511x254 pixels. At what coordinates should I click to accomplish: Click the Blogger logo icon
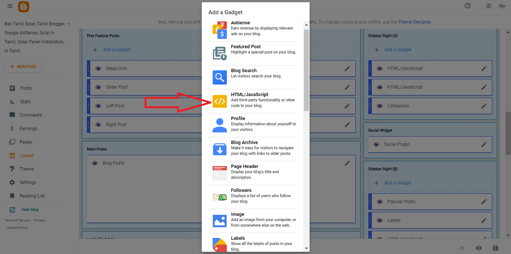click(24, 6)
